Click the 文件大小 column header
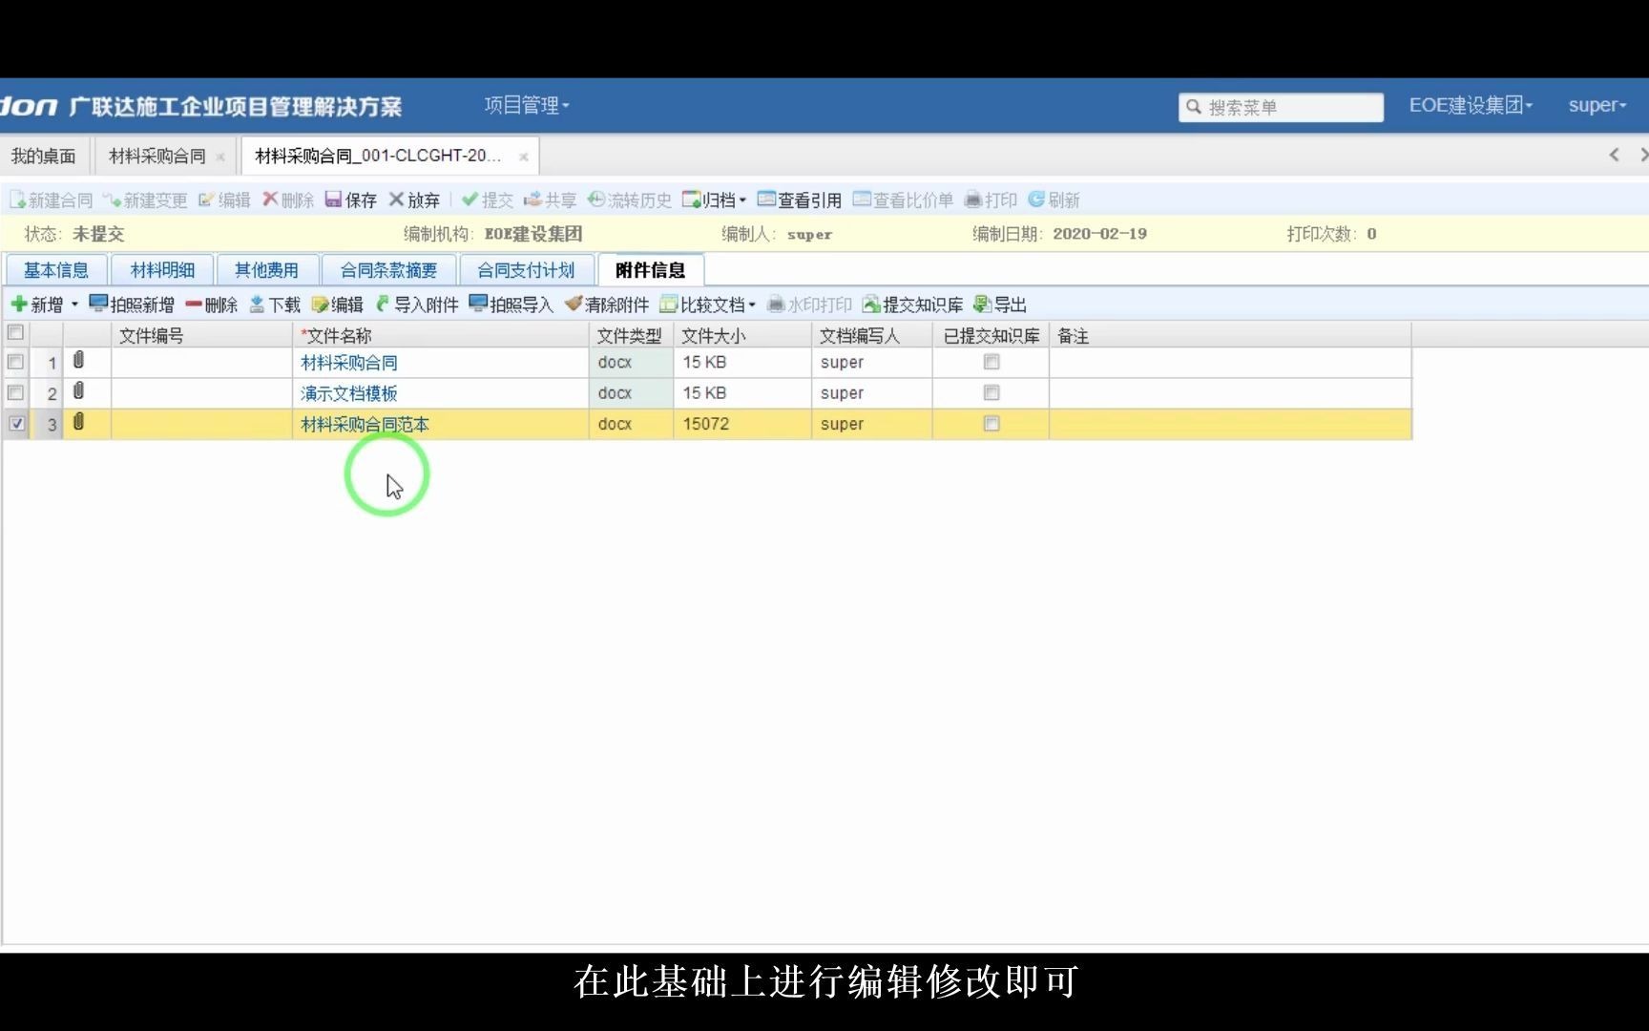This screenshot has height=1031, width=1649. click(742, 335)
